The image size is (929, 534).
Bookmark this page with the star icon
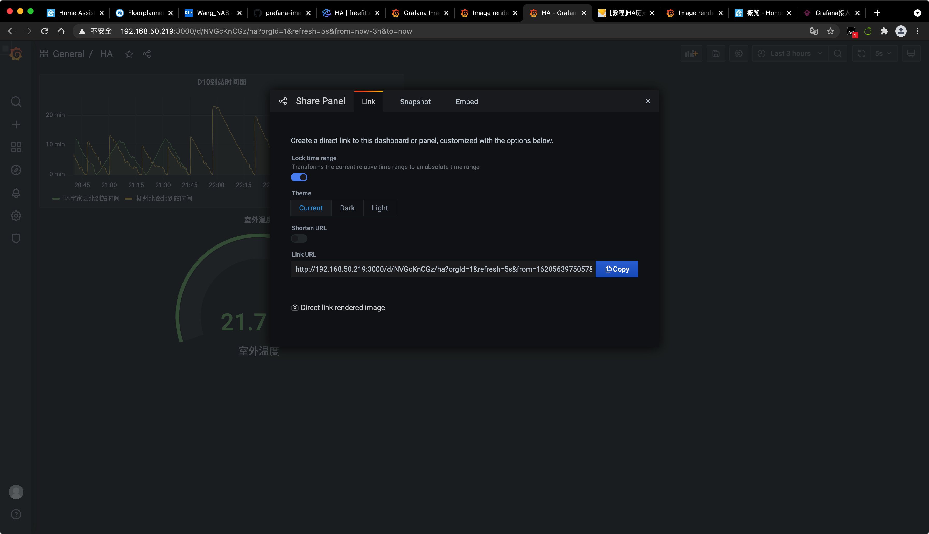coord(831,31)
